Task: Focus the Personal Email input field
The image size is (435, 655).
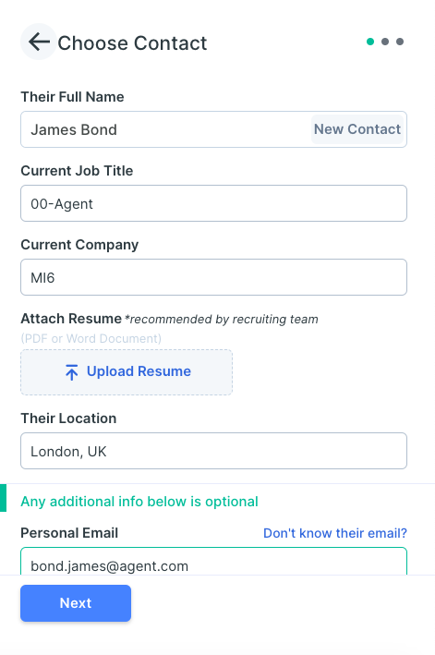Action: point(213,561)
